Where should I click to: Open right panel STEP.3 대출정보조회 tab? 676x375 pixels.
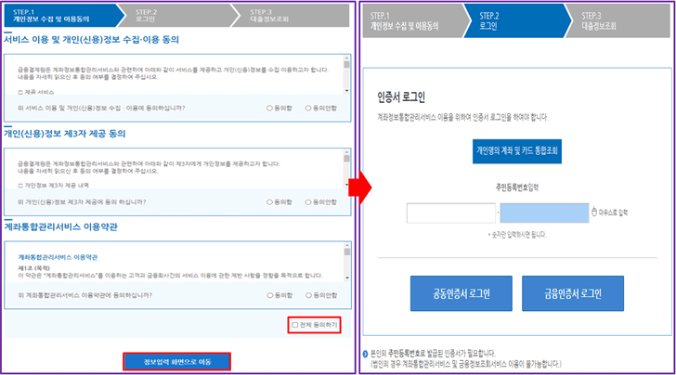coord(619,21)
